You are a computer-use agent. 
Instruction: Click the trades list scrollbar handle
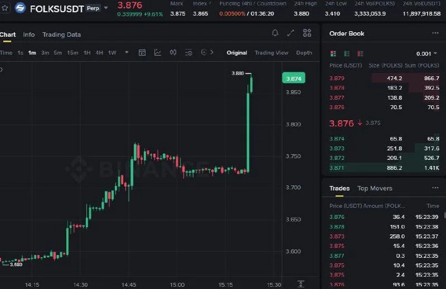444,215
